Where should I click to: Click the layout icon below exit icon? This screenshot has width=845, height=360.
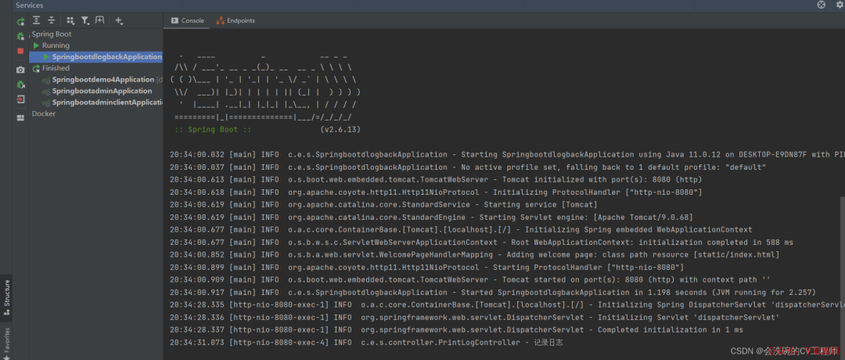[20, 117]
